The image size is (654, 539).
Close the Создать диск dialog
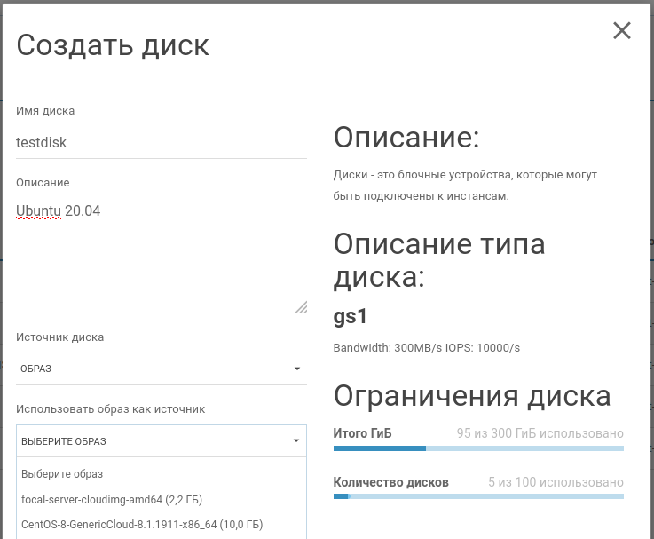pos(621,31)
